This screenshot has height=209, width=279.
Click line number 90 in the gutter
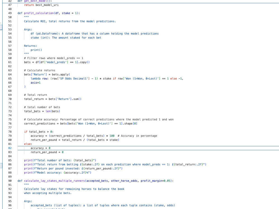click(x=10, y=181)
